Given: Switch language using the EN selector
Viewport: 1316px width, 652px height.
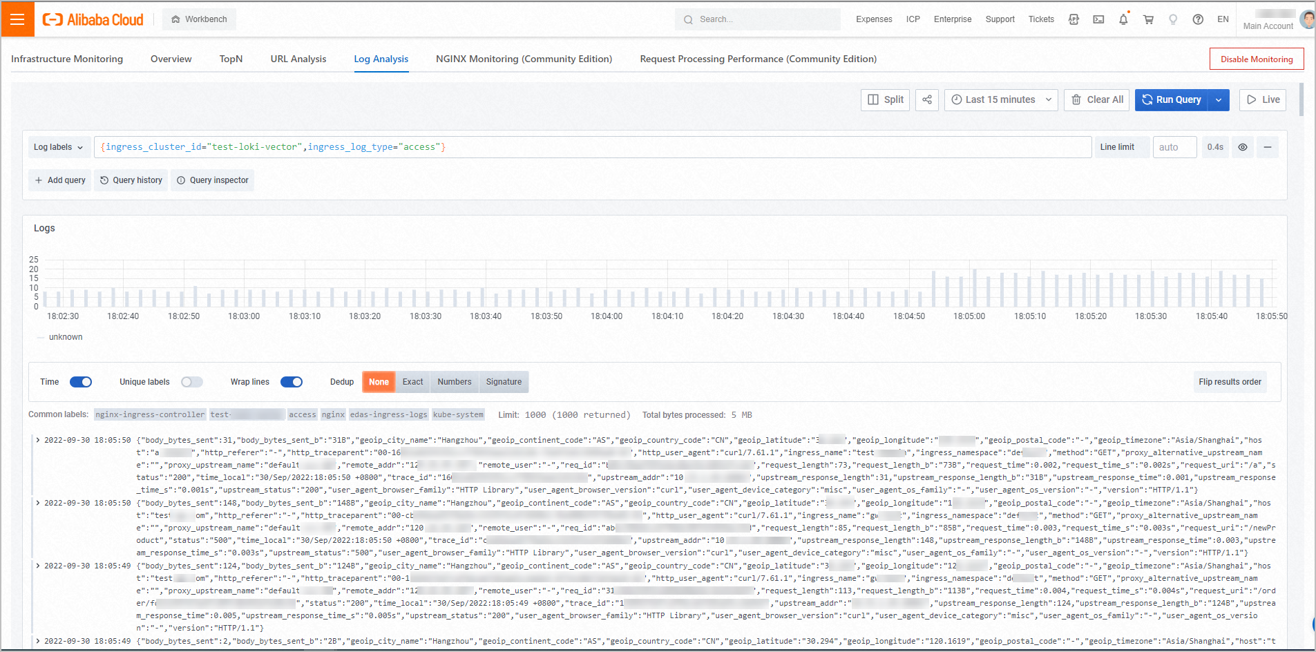Looking at the screenshot, I should [x=1223, y=19].
